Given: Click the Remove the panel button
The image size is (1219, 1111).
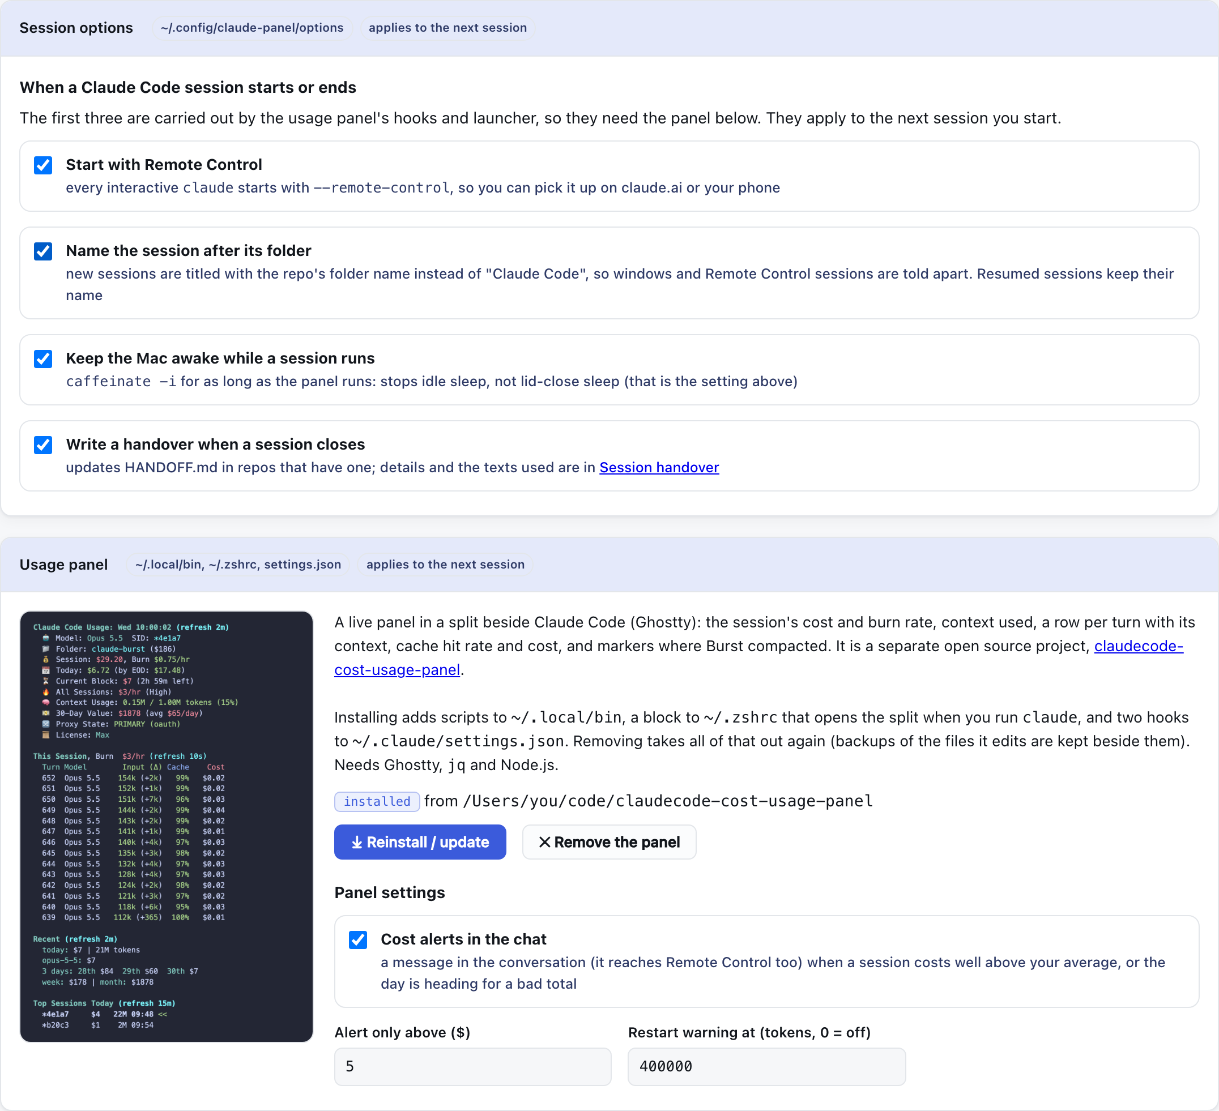Looking at the screenshot, I should click(609, 842).
